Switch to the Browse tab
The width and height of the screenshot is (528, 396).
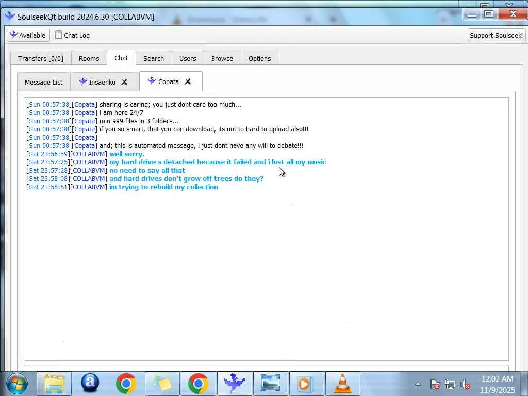(x=222, y=58)
